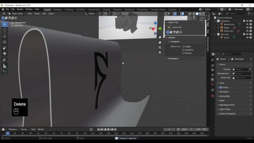The image size is (254, 143).
Task: Jump to timeline start frame
Action: [98, 129]
